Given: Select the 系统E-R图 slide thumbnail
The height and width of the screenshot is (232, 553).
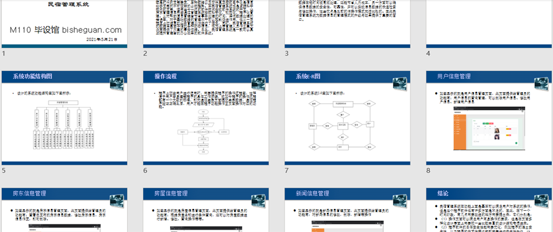Looking at the screenshot, I should tap(347, 118).
